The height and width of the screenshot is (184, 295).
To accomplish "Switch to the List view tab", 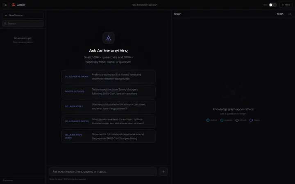I will point(290,14).
